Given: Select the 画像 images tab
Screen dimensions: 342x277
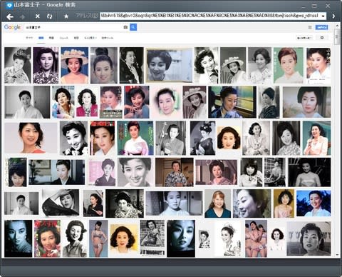Looking at the screenshot, I should [41, 38].
